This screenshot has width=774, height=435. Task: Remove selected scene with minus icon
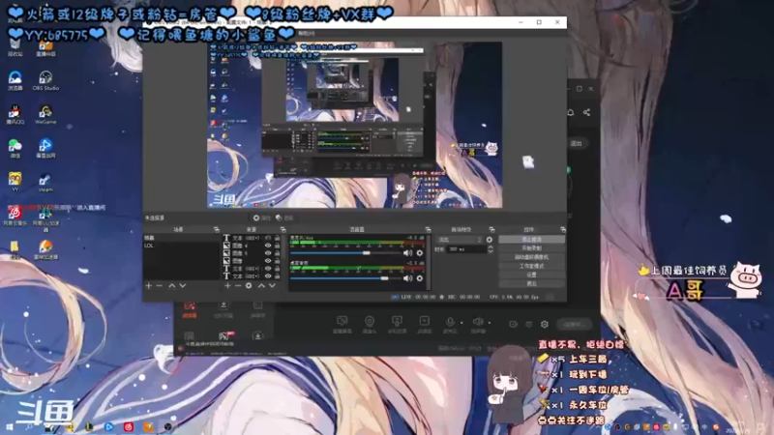159,285
